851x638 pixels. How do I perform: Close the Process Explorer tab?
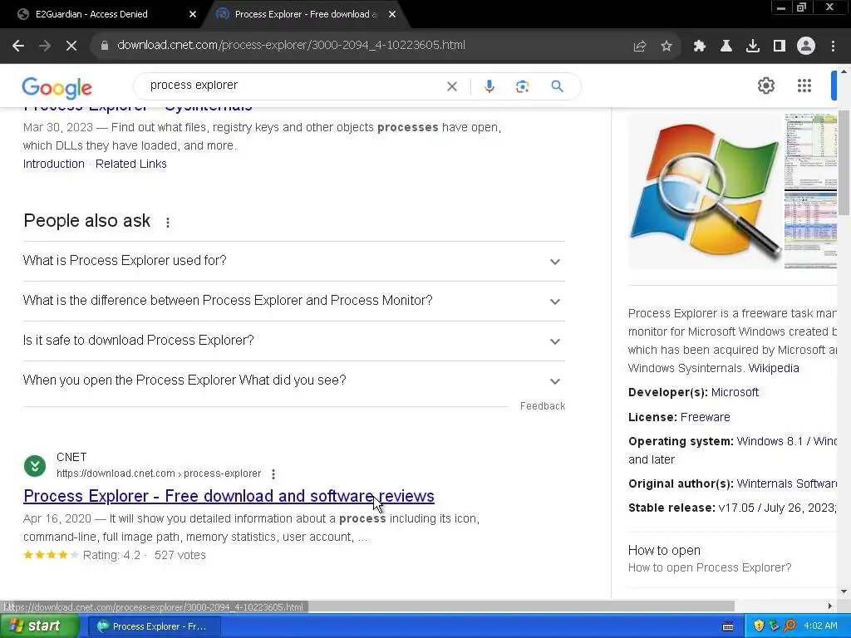pyautogui.click(x=392, y=15)
